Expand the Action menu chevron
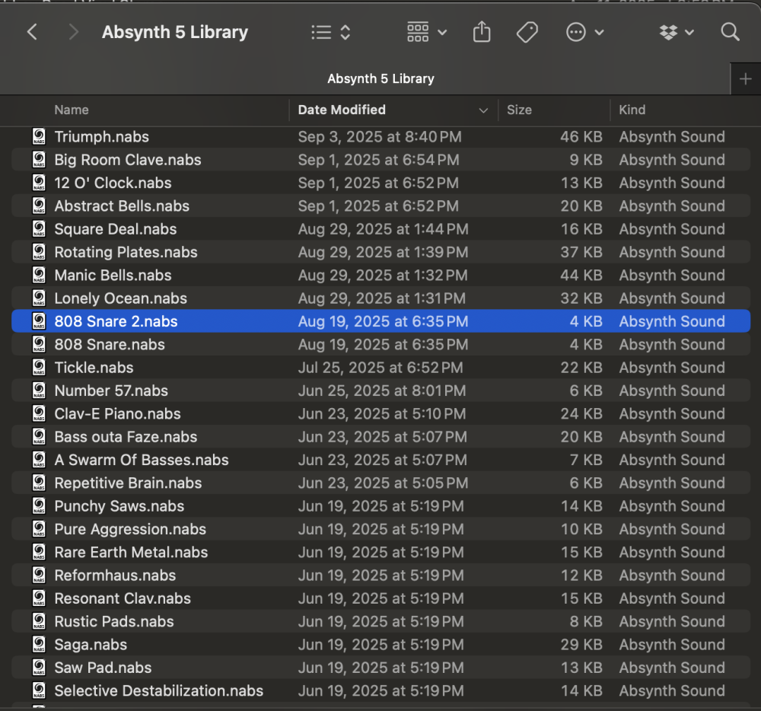This screenshot has height=711, width=761. pyautogui.click(x=600, y=33)
